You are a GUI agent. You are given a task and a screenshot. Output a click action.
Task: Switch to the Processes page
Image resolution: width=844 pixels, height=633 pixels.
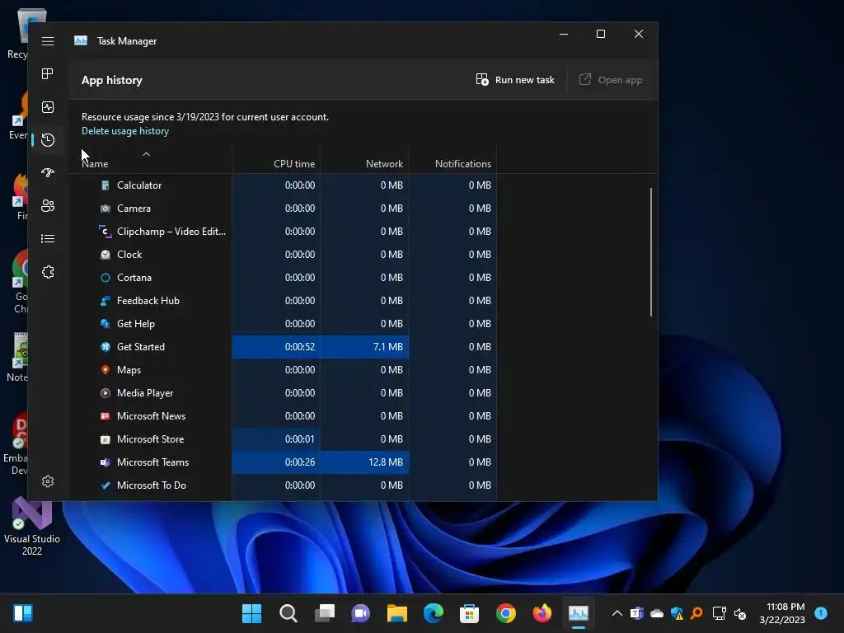[48, 73]
